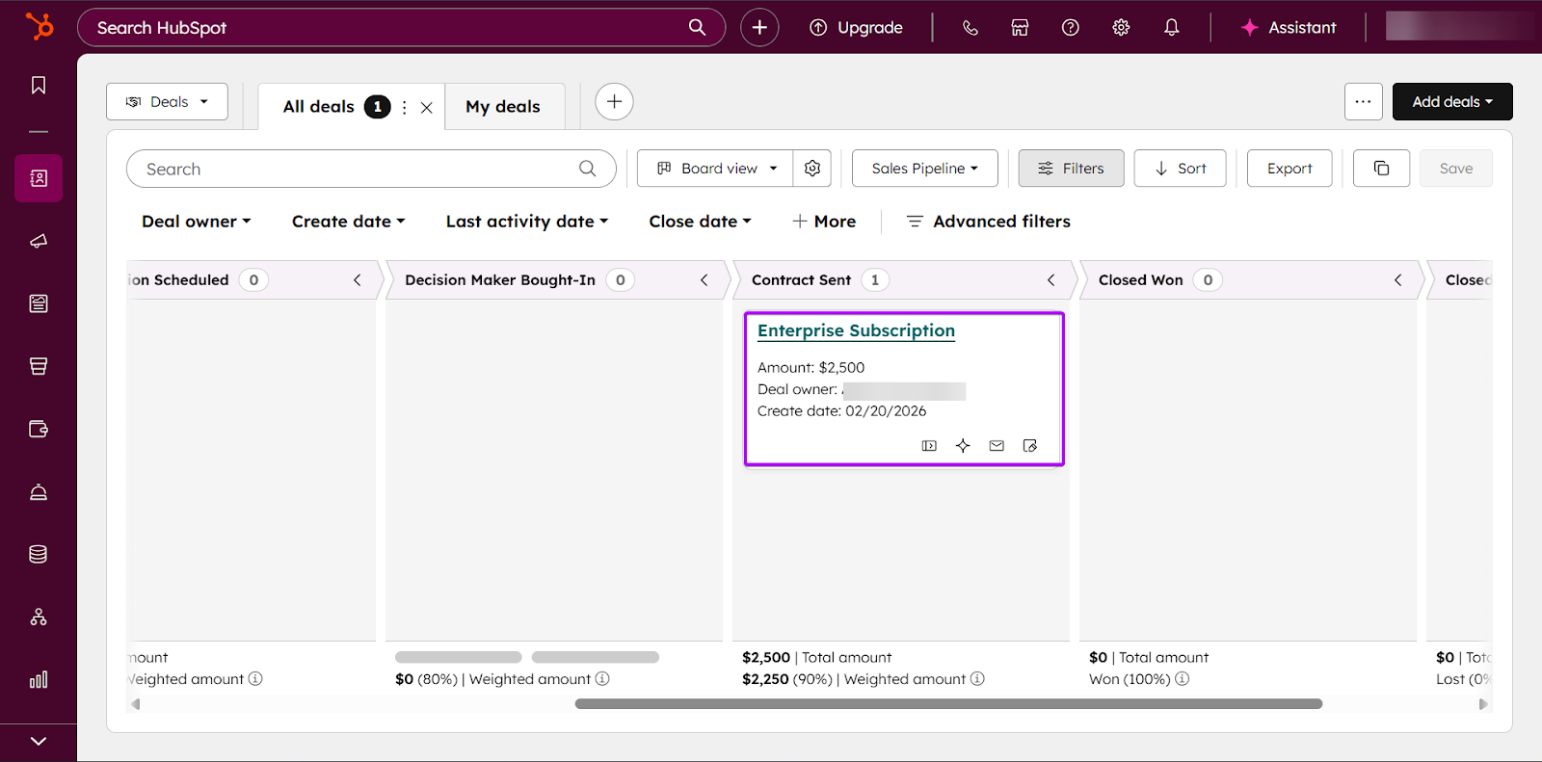The height and width of the screenshot is (762, 1542).
Task: Open Advanced filters
Action: click(x=989, y=222)
